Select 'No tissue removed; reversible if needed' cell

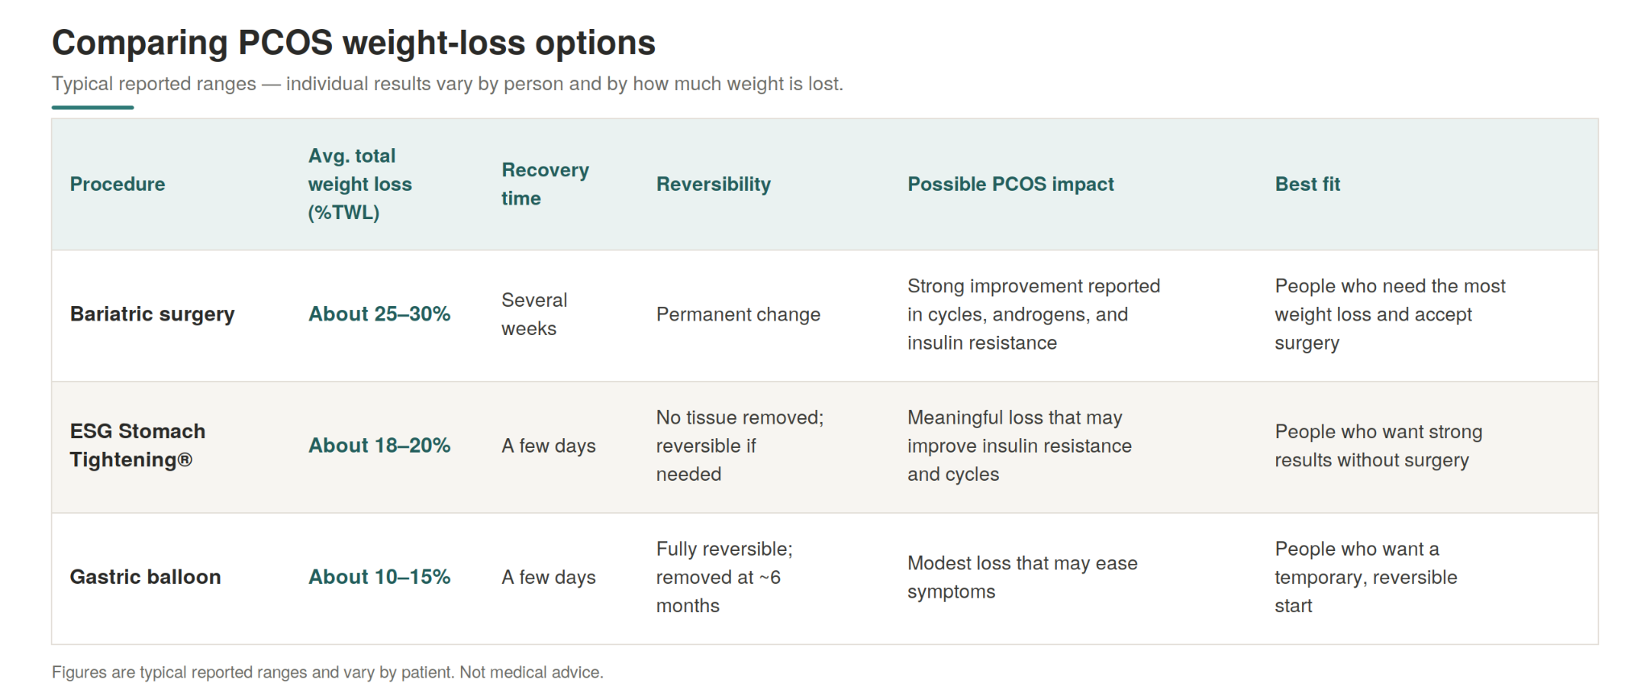(740, 445)
